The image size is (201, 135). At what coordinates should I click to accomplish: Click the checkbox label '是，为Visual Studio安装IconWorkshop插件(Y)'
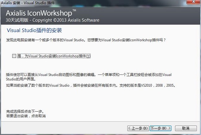point(53,56)
